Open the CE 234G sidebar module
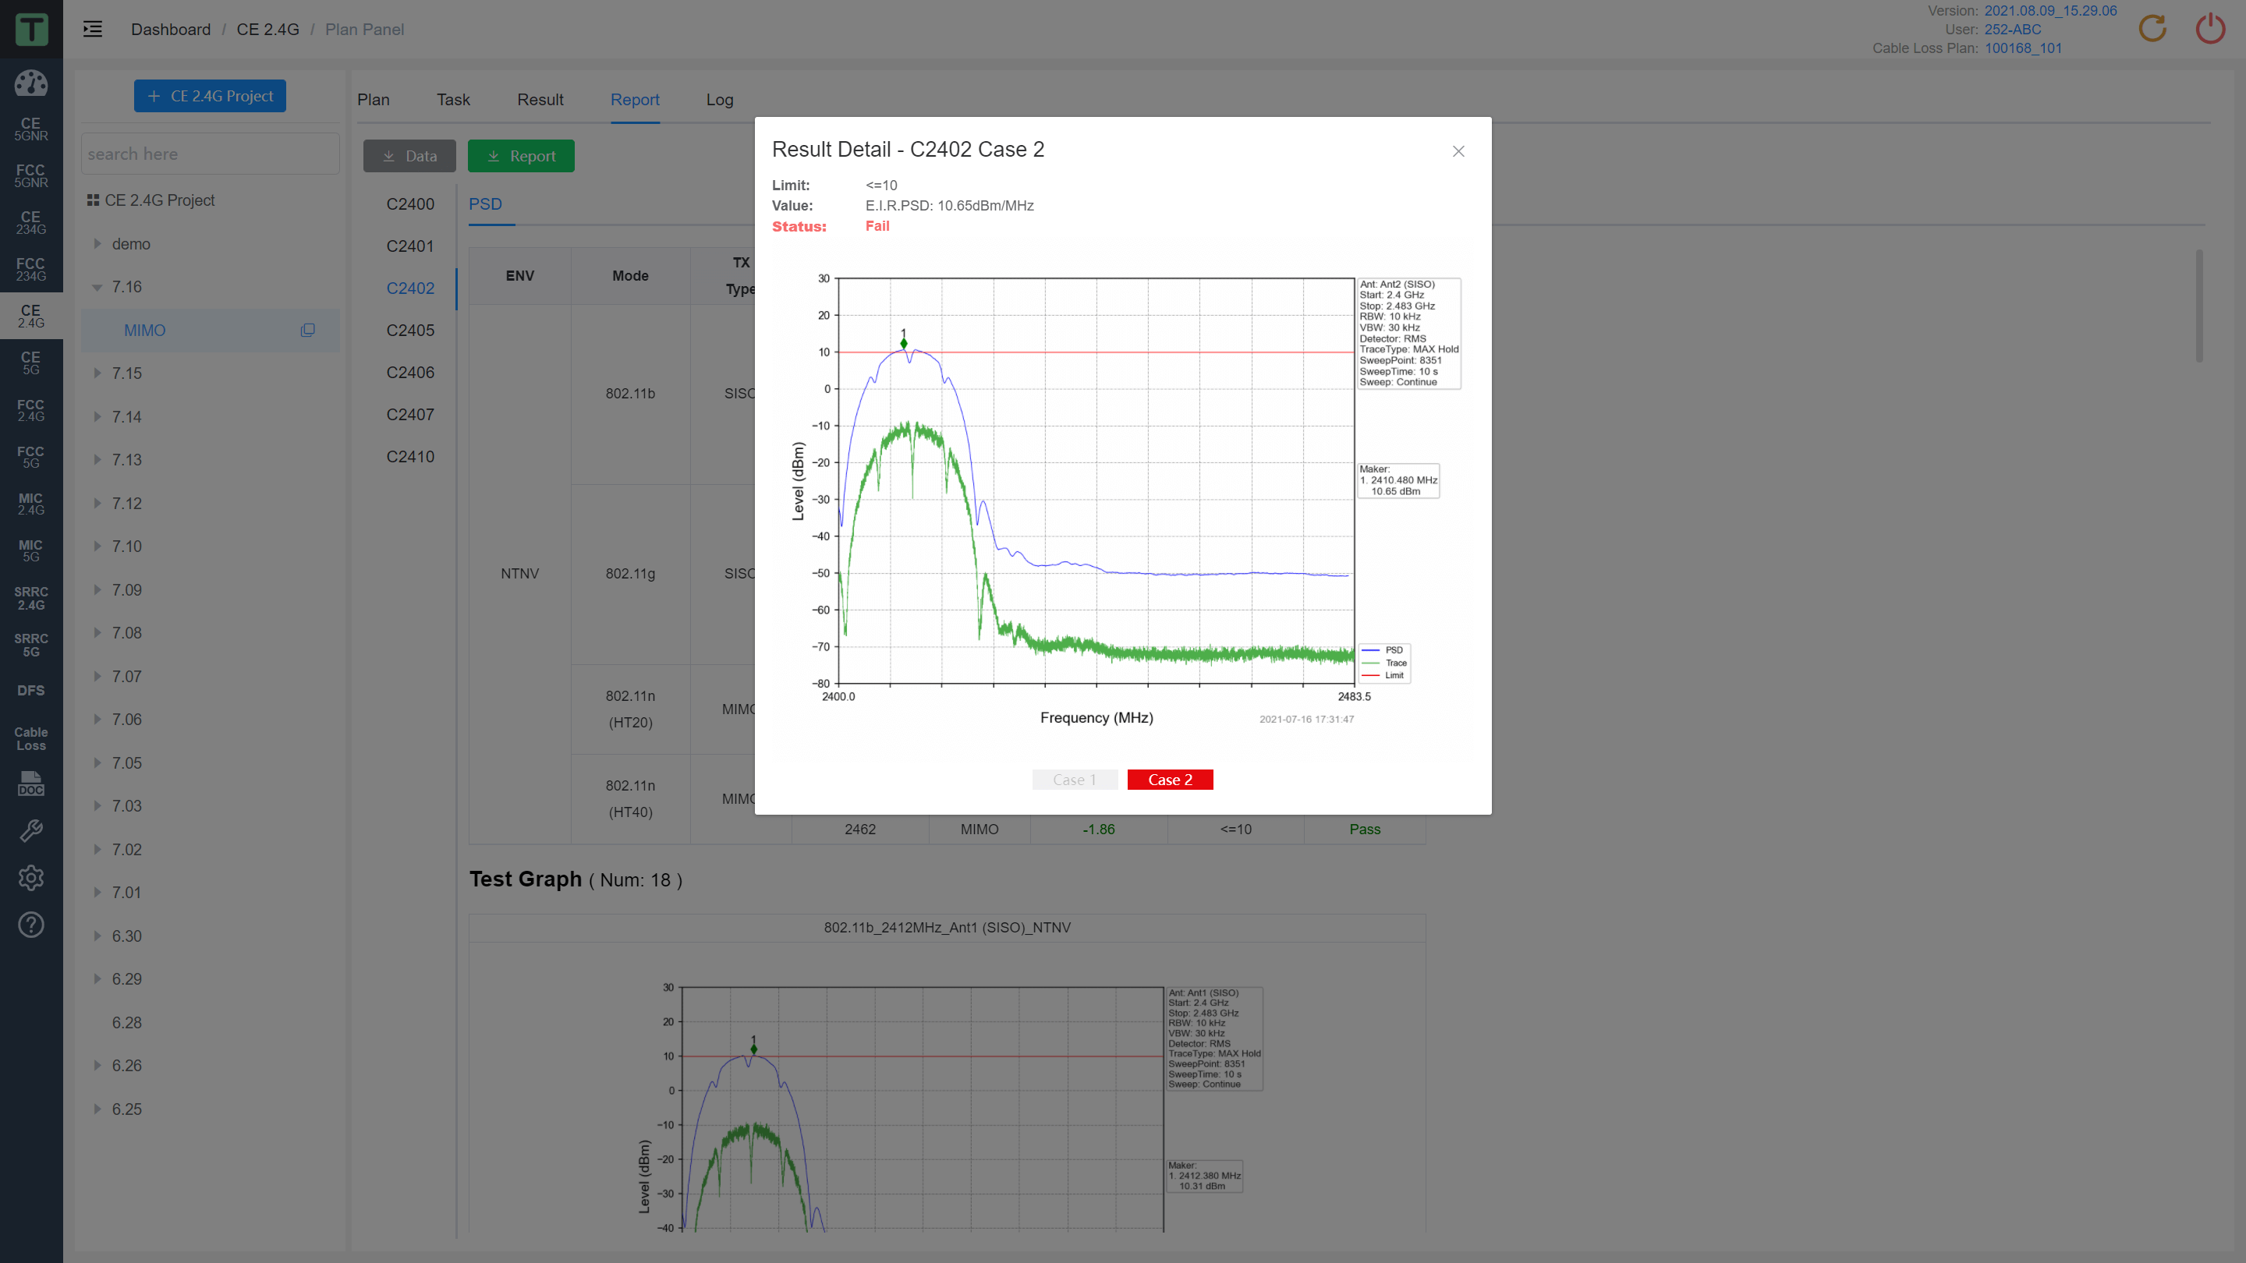 [x=30, y=223]
